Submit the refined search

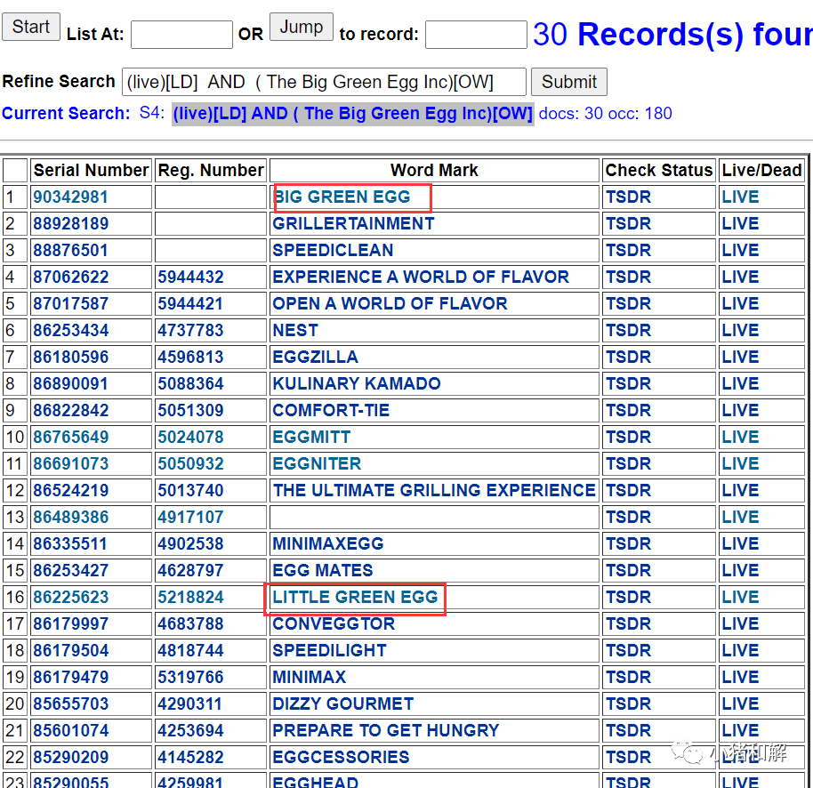[x=568, y=82]
